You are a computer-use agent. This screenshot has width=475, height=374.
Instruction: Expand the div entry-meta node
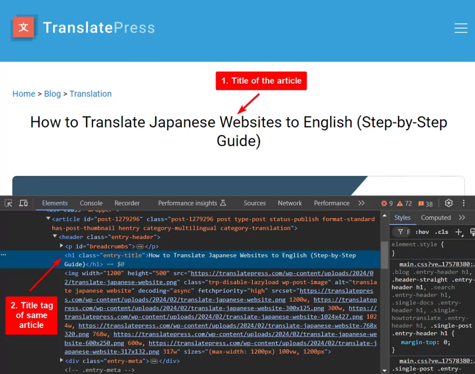62,360
